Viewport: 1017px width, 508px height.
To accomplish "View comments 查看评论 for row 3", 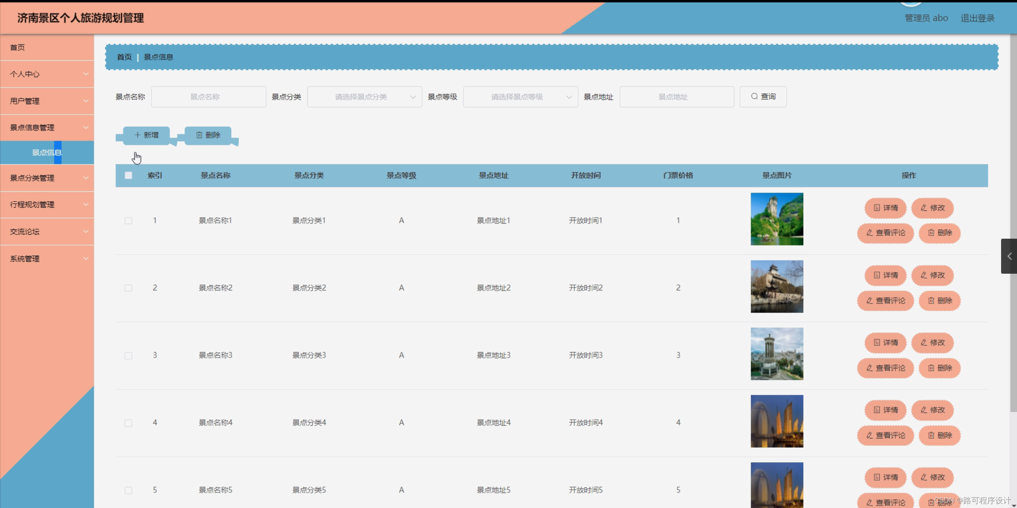I will coord(885,368).
